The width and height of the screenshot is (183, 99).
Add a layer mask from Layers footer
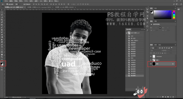pyautogui.click(x=163, y=97)
